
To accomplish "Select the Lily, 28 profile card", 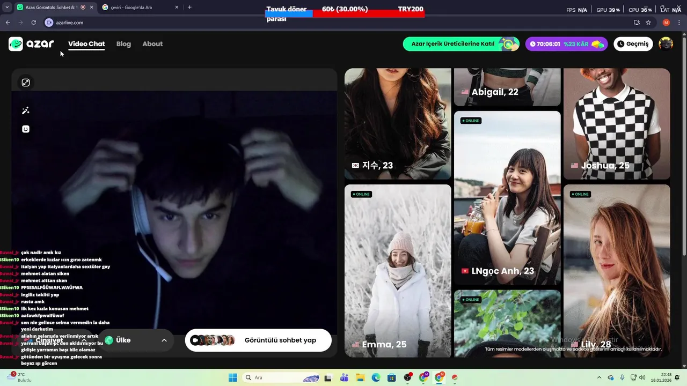I will (617, 271).
